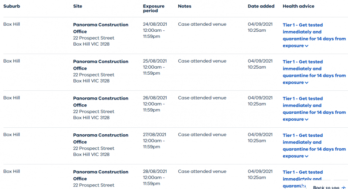Click the Exposure period column header
Screen dimensions: 348x189
(x=154, y=8)
